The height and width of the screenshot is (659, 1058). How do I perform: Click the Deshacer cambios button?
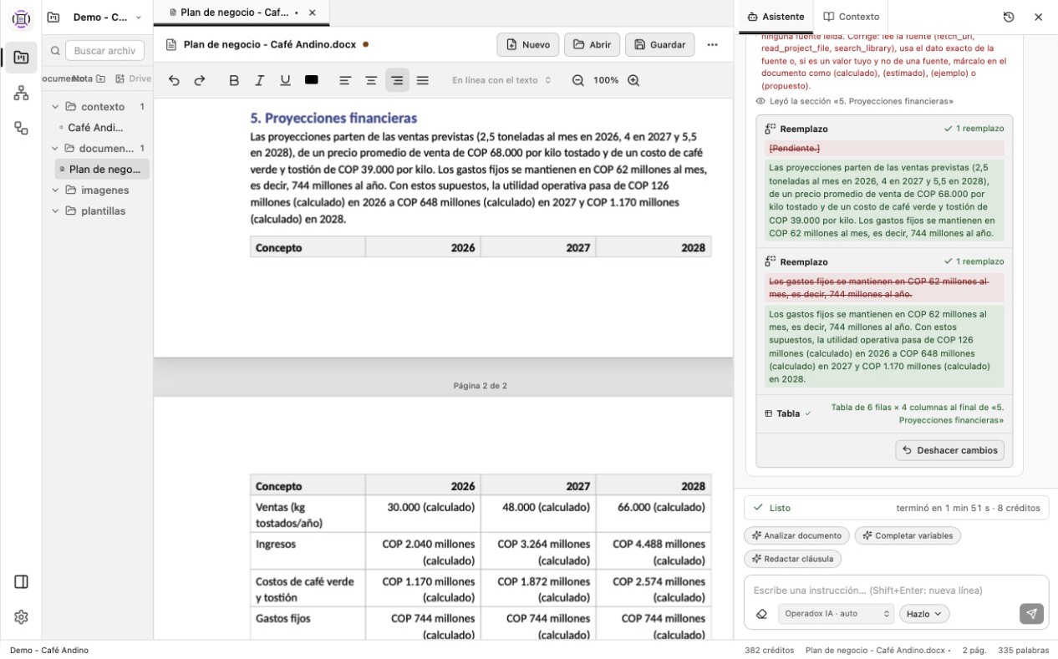[949, 450]
